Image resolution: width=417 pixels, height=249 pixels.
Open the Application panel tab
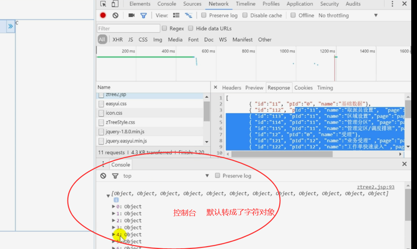click(300, 4)
